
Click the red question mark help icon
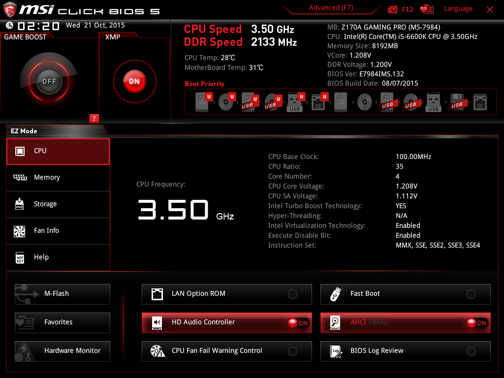94,118
